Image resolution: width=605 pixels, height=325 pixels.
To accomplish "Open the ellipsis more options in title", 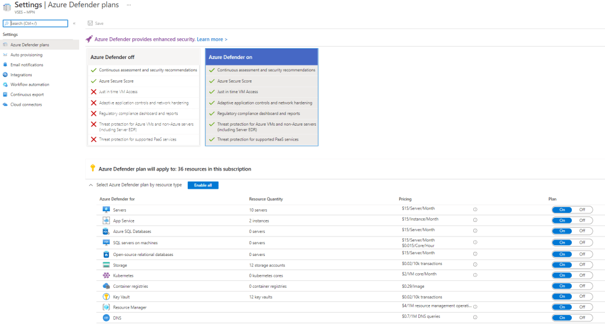I will (x=129, y=5).
